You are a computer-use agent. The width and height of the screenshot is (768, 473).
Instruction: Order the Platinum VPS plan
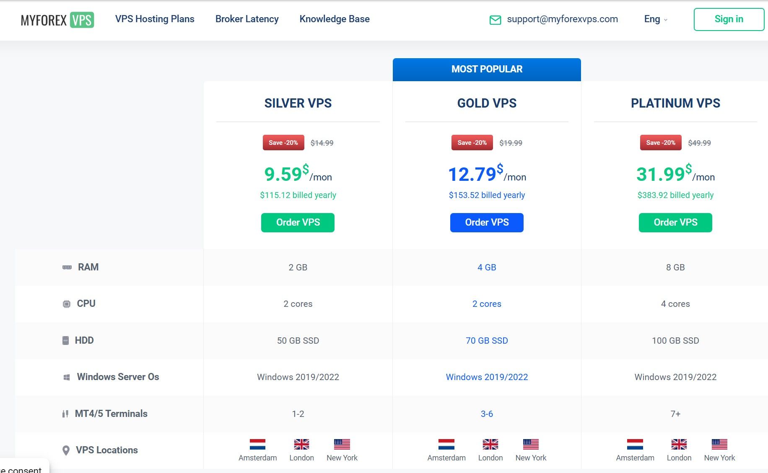coord(675,223)
